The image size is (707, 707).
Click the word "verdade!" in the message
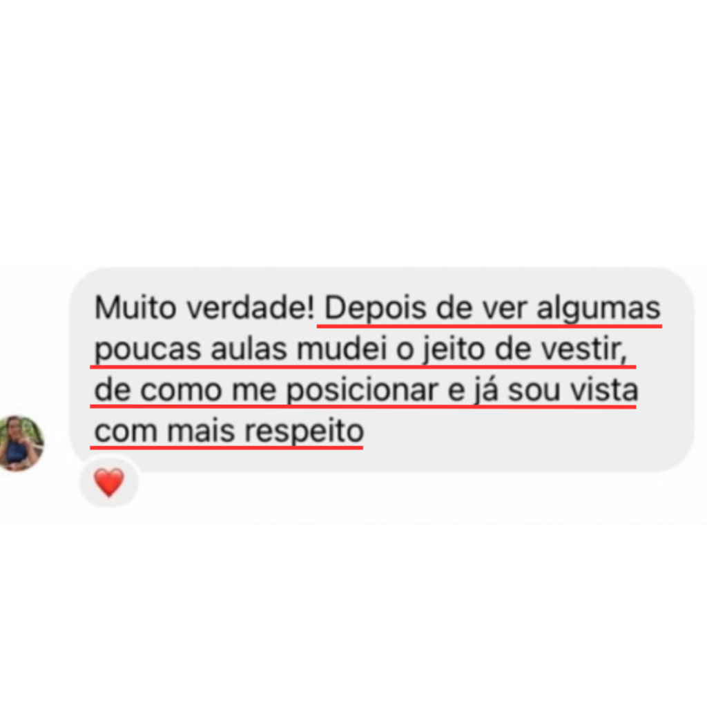pyautogui.click(x=251, y=309)
